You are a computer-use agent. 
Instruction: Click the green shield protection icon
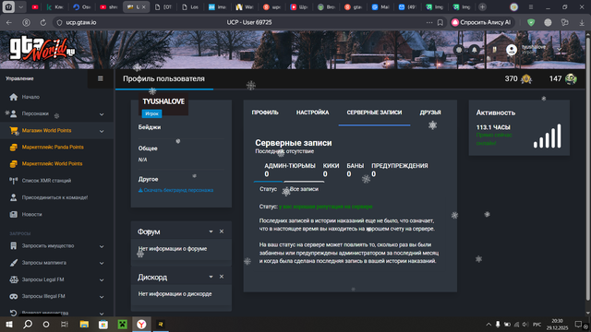click(531, 22)
